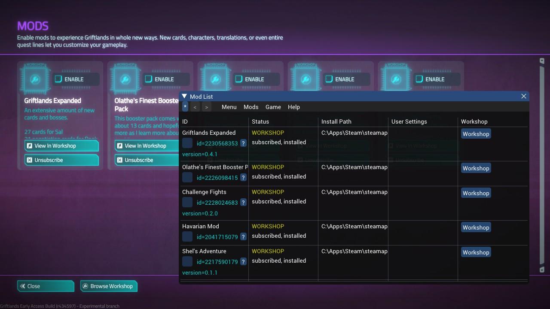
Task: Open the Menu menu
Action: pyautogui.click(x=229, y=107)
